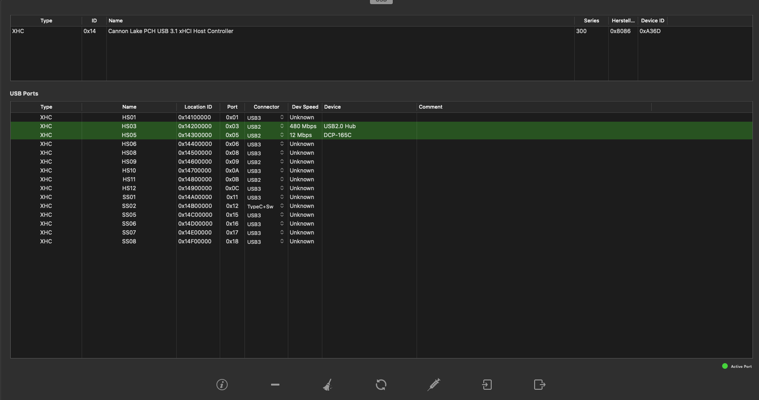Click the Connector column header in ports table
Viewport: 759px width, 400px height.
266,107
